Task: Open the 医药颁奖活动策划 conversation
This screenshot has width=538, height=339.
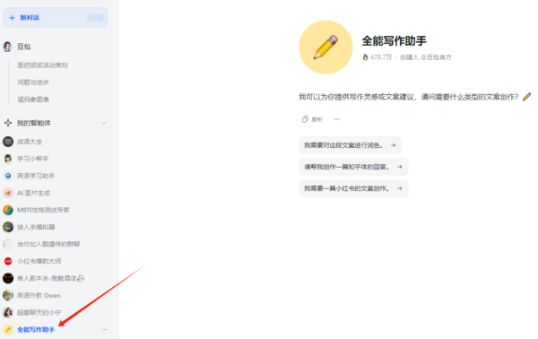Action: [42, 65]
